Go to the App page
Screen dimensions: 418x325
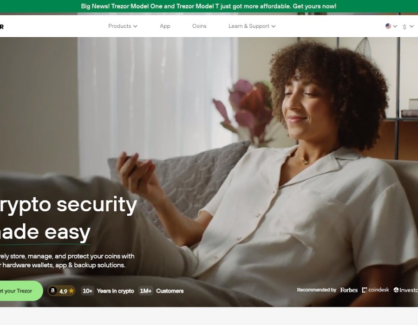(165, 26)
